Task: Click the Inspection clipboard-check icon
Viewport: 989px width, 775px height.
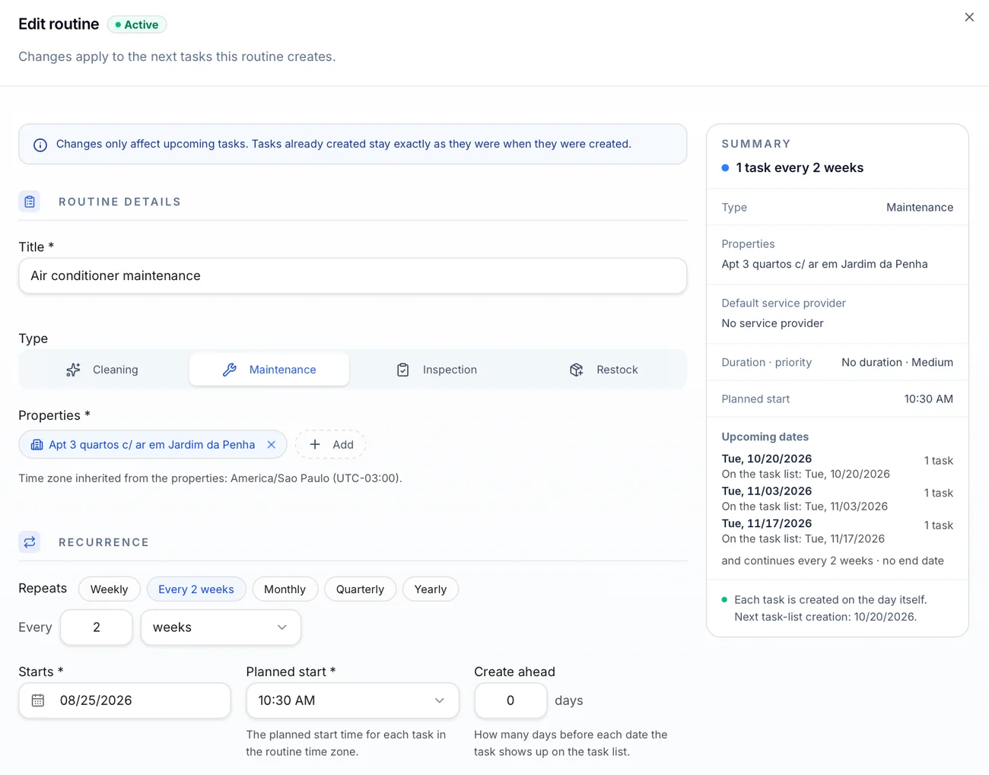Action: click(403, 370)
